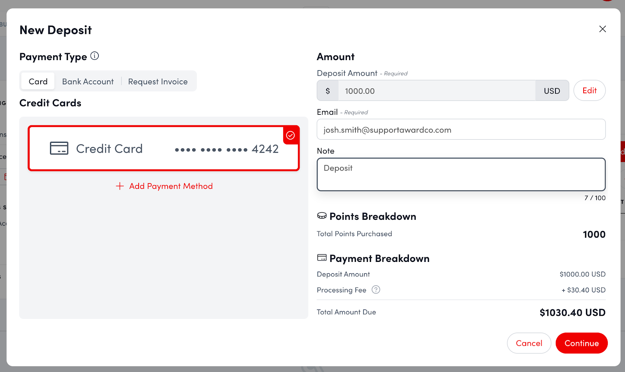Screen dimensions: 625x372
Task: Click the Payment Type info icon
Action: point(95,56)
